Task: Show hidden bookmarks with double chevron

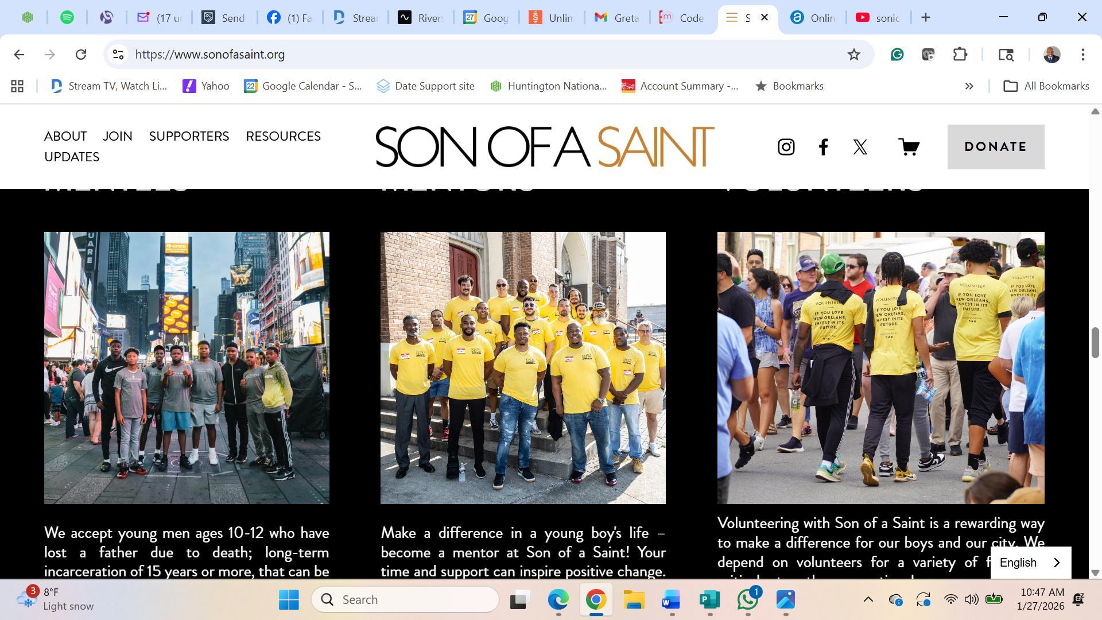Action: 969,86
